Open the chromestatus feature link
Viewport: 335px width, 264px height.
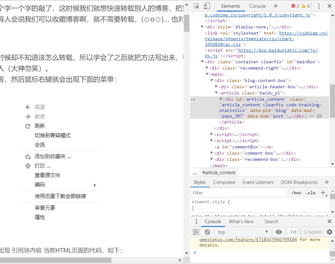point(248,239)
